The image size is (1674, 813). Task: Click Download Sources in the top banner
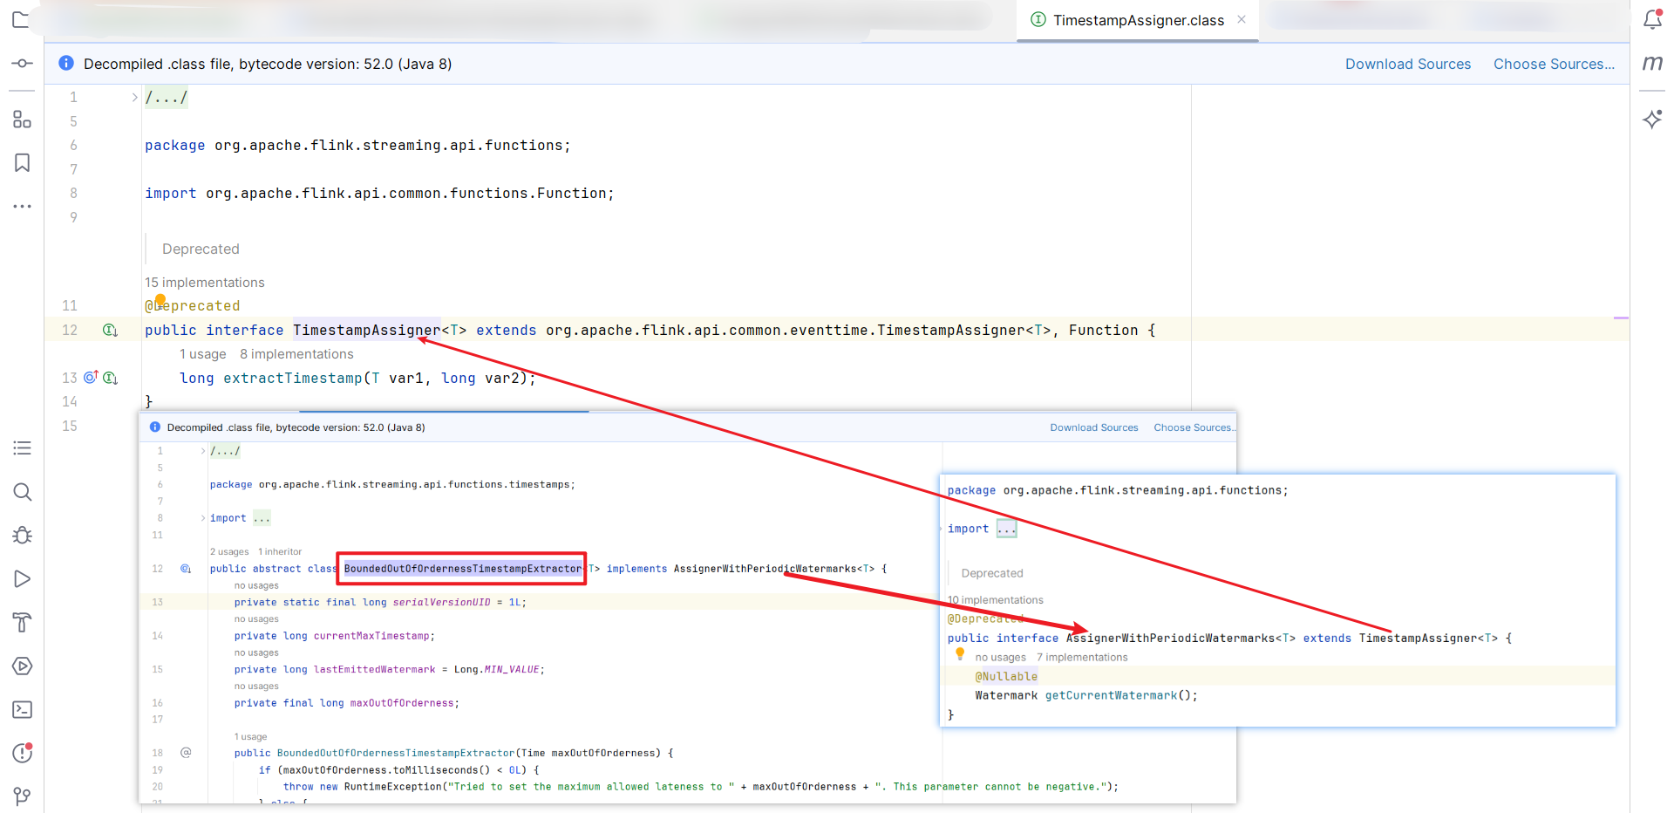[x=1407, y=64]
